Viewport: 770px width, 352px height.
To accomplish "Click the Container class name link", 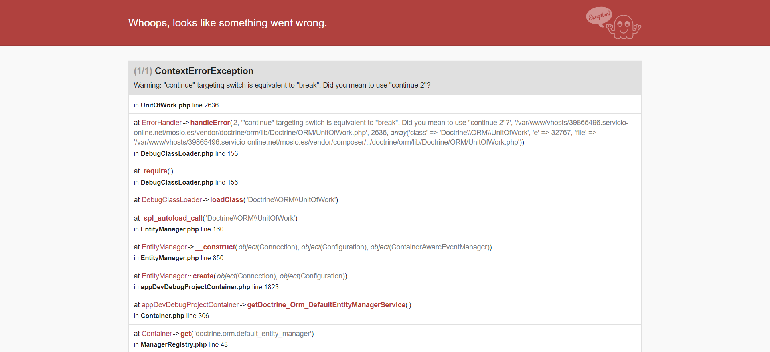I will tap(157, 334).
